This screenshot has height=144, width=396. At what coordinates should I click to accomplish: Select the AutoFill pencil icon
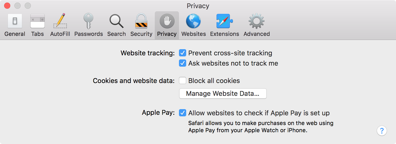coord(60,21)
